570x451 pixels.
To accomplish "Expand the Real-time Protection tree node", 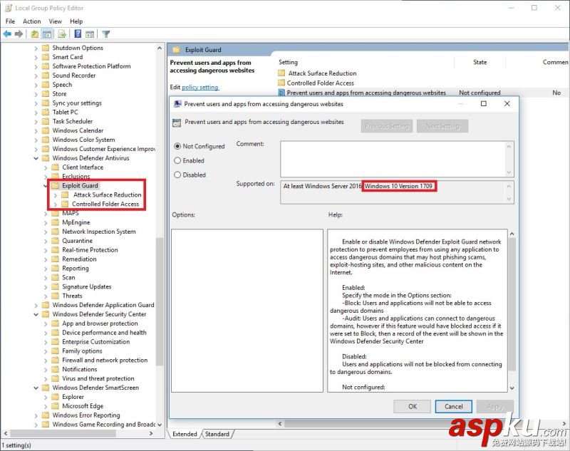I will pyautogui.click(x=46, y=250).
